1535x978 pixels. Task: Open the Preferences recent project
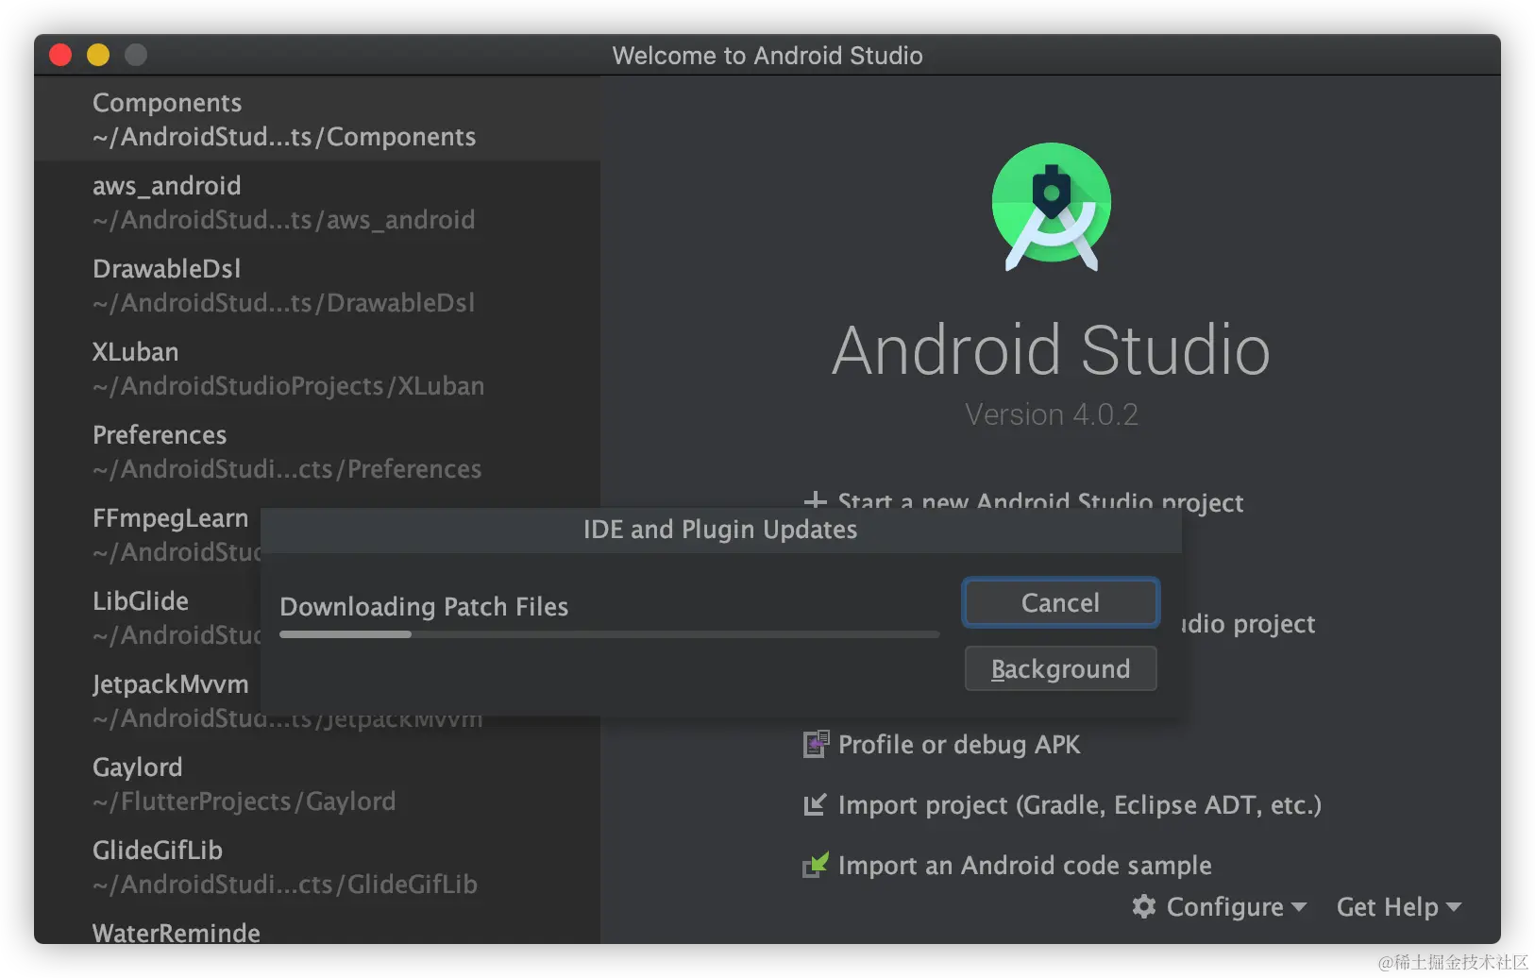pos(317,451)
